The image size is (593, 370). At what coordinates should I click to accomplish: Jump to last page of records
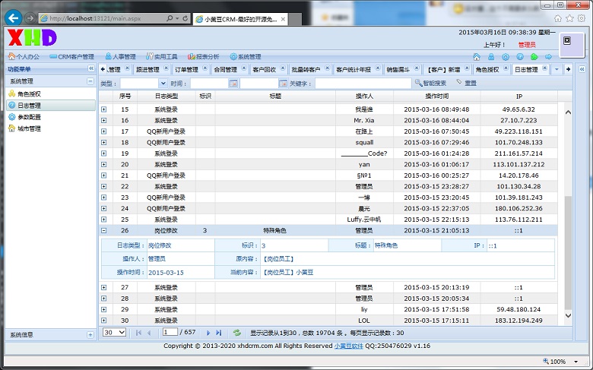(x=219, y=333)
